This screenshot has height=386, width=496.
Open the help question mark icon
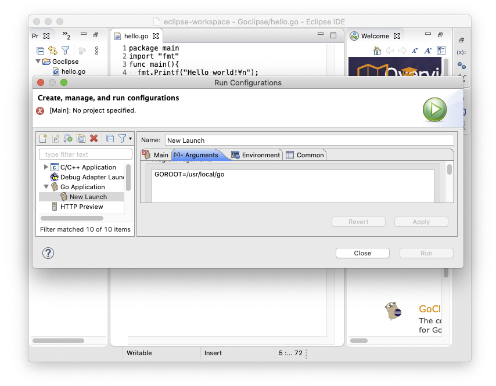48,253
